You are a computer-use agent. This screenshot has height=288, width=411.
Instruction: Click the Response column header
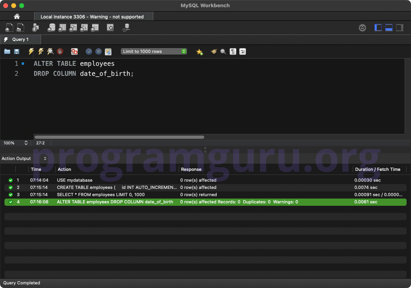click(191, 169)
